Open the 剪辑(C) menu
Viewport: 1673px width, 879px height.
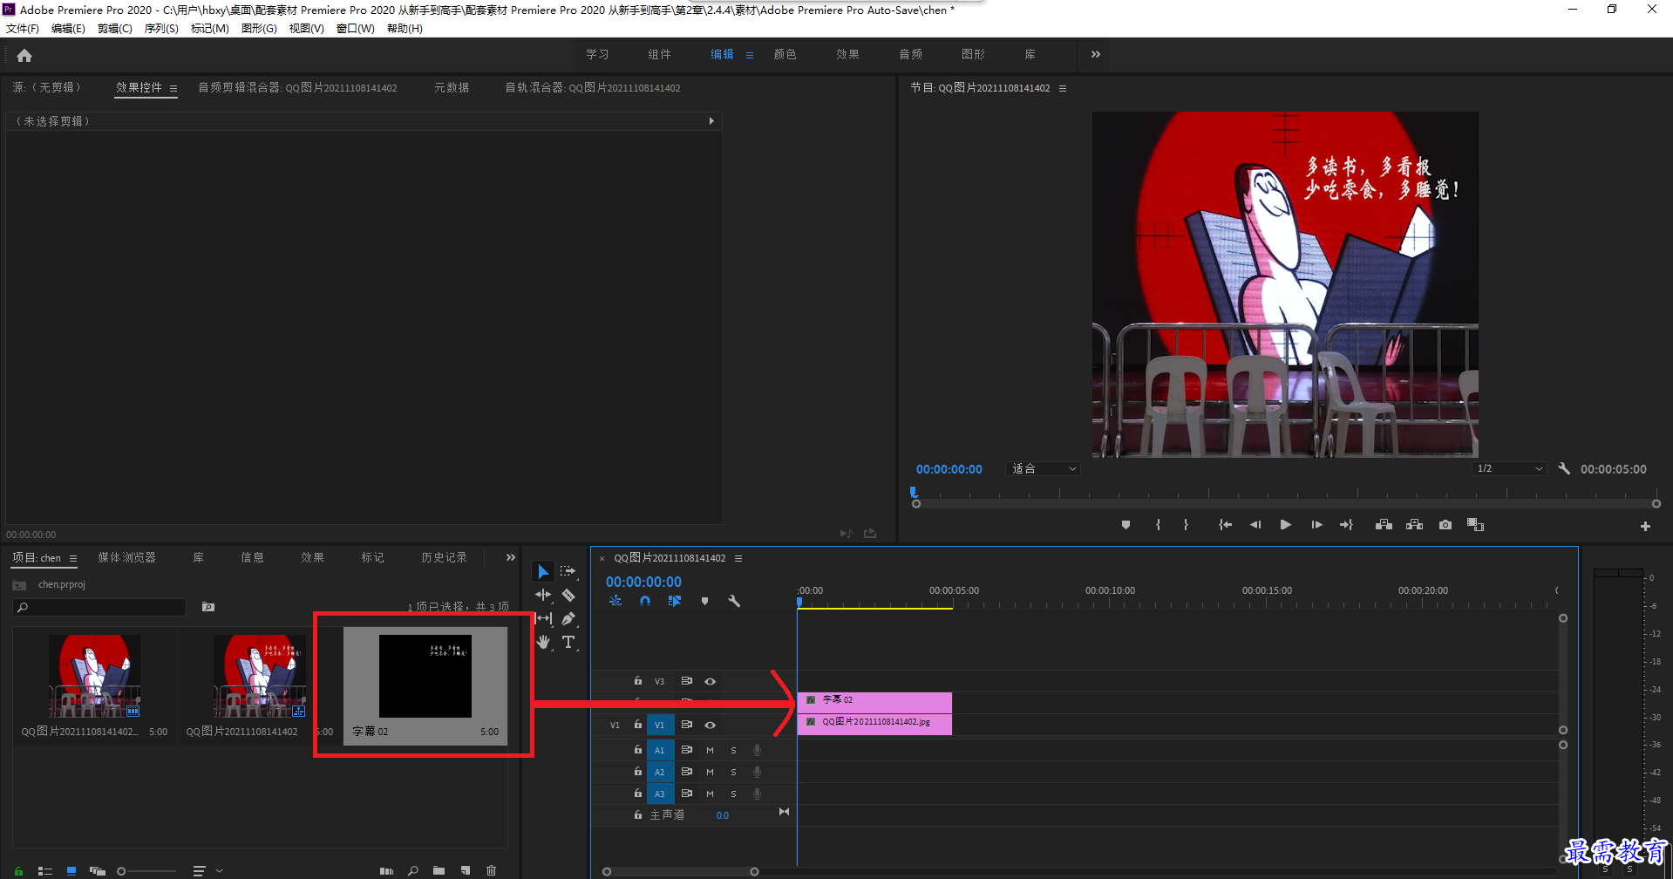(114, 29)
